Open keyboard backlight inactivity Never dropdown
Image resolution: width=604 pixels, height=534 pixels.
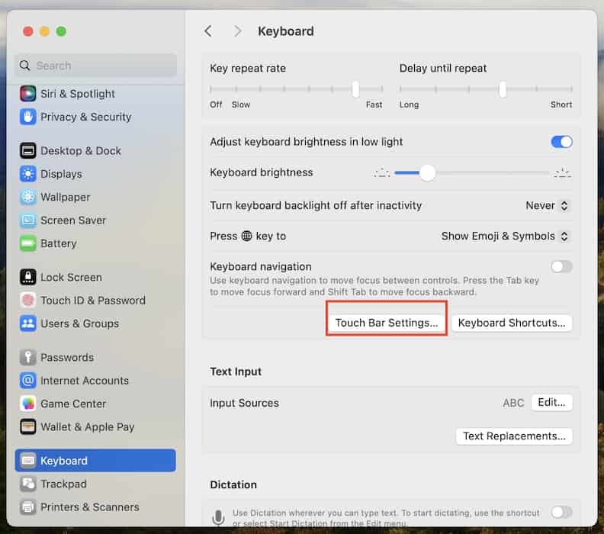tap(548, 205)
